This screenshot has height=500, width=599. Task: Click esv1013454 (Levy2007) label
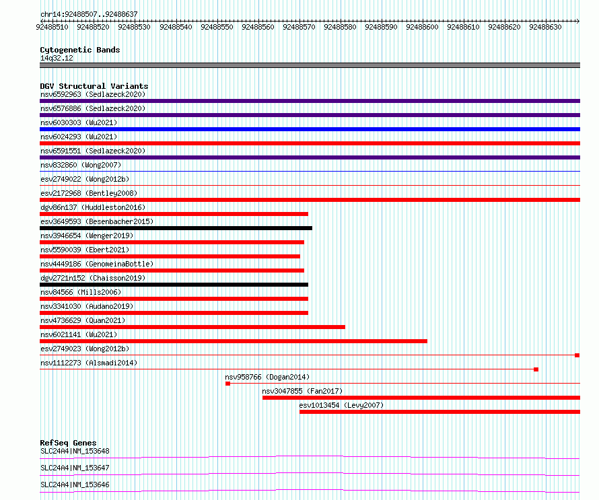(341, 405)
